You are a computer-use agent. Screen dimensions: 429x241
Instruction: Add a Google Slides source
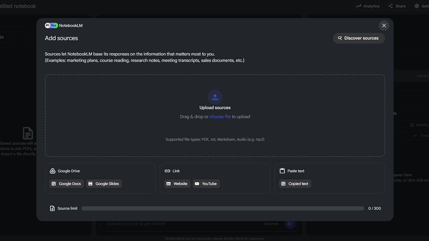click(x=104, y=184)
